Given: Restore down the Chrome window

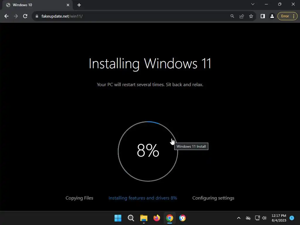Looking at the screenshot, I should point(280,4).
